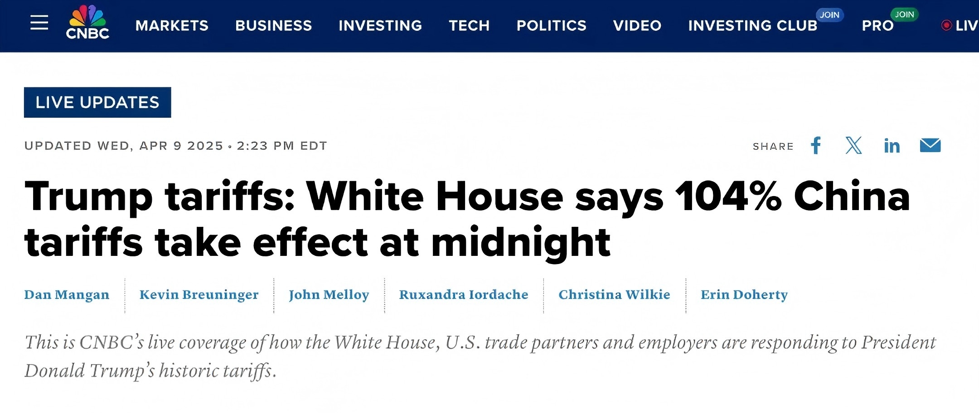Open the Video menu item

[637, 25]
